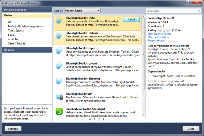Click the Close button at bottom right
The height and width of the screenshot is (136, 204).
pyautogui.click(x=191, y=129)
